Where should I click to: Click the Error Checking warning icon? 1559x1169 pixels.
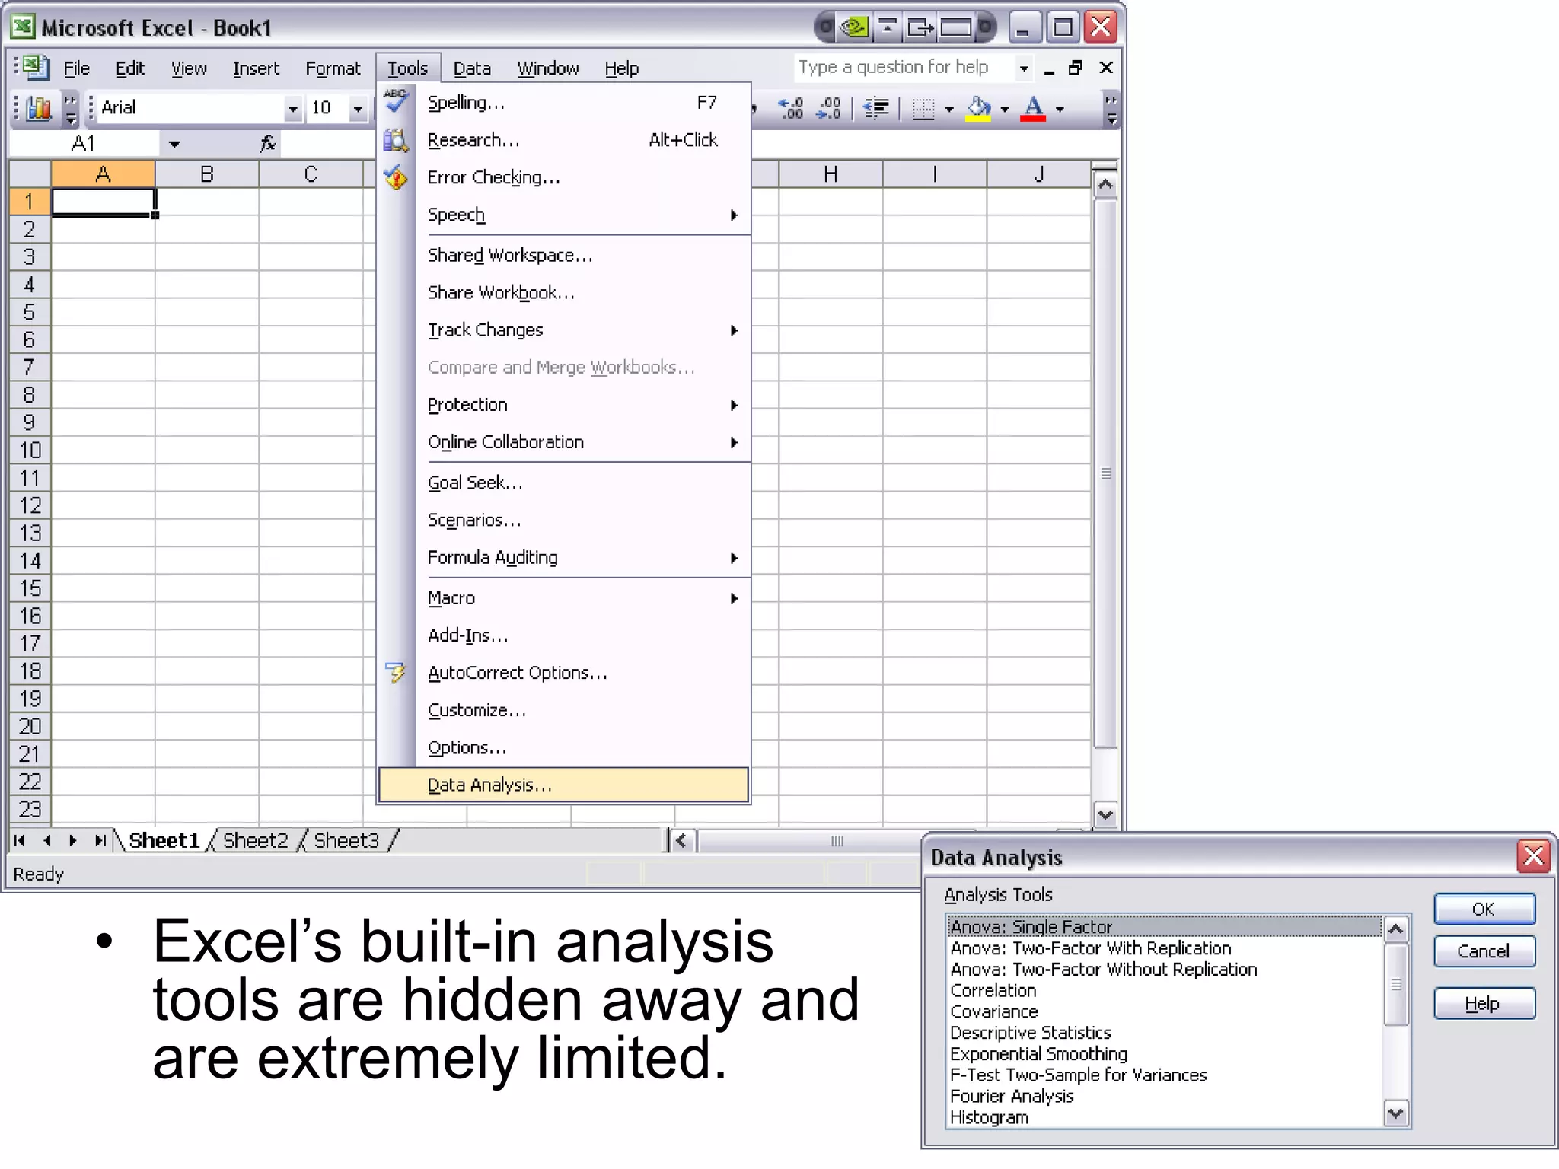396,177
